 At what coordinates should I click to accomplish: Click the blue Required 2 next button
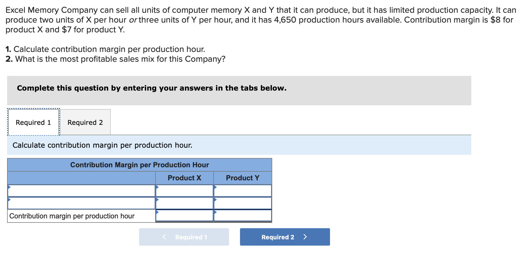[285, 237]
